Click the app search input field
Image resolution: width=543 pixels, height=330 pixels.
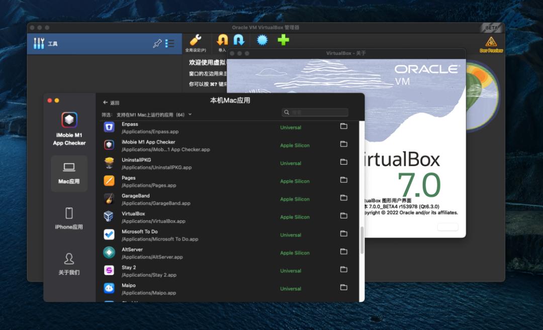[315, 113]
